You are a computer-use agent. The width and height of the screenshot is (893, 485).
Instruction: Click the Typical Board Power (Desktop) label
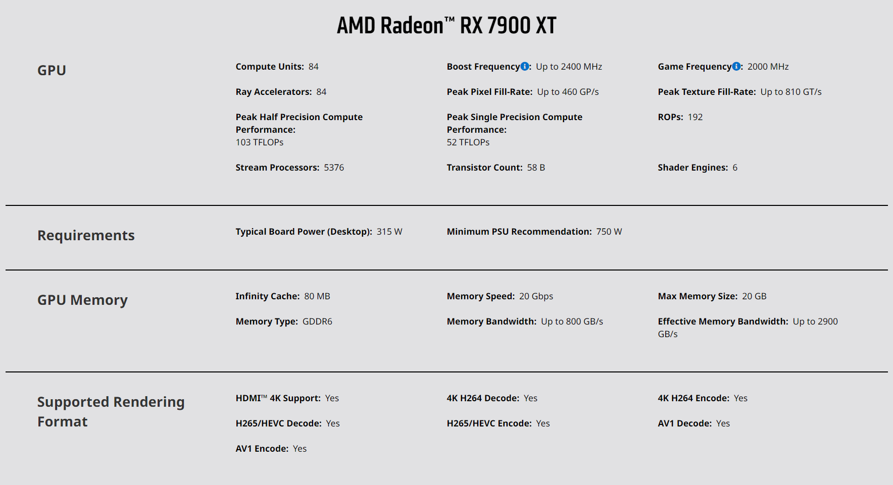pos(304,232)
